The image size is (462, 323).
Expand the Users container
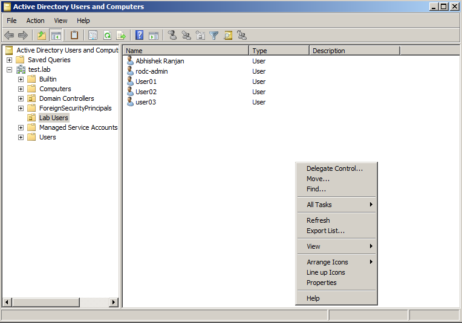coord(21,138)
